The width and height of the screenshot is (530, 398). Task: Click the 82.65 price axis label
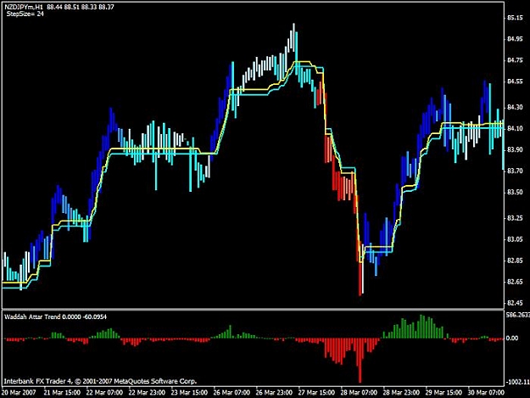click(515, 282)
